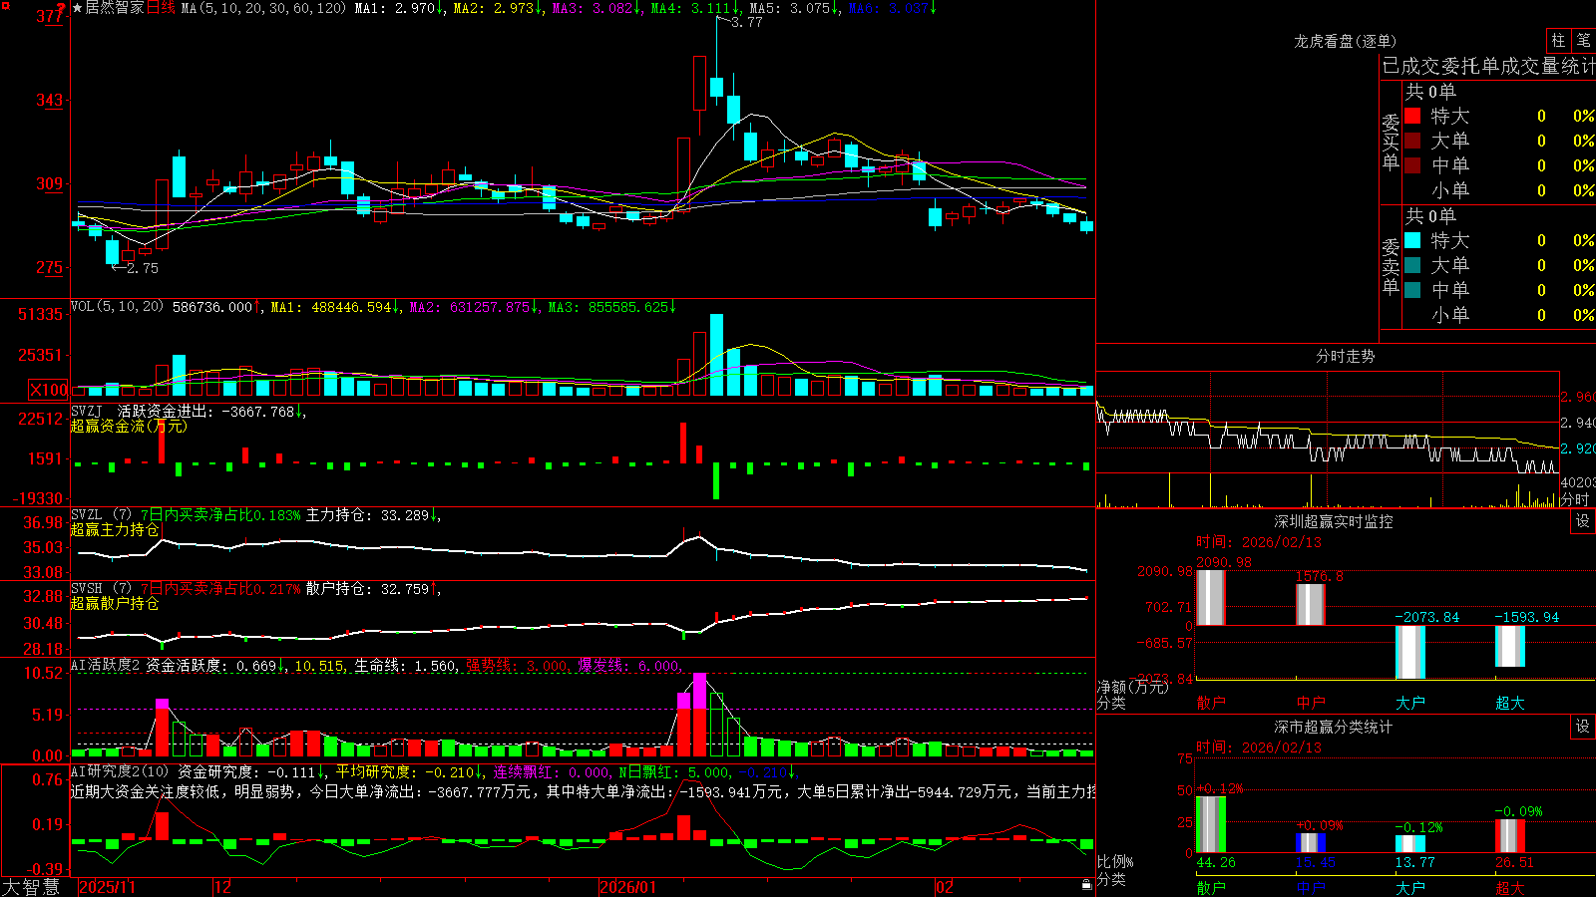Click the 2090.98 散户 net amount bar
1596x897 pixels.
[1211, 597]
